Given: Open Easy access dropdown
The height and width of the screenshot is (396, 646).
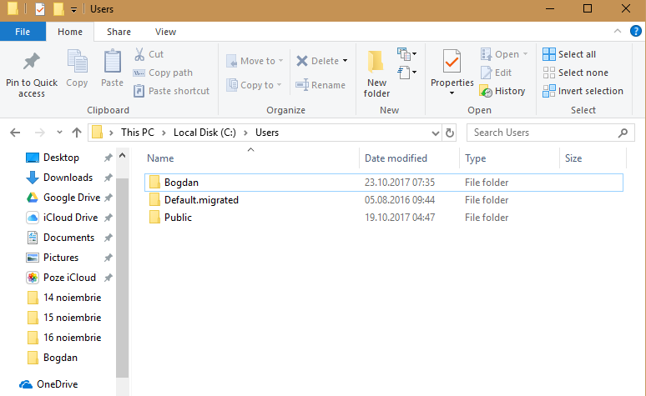Looking at the screenshot, I should [407, 73].
